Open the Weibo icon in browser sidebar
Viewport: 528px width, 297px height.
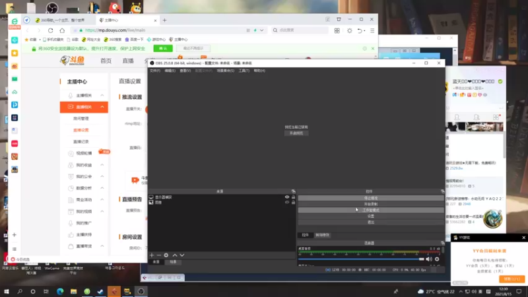point(15,66)
